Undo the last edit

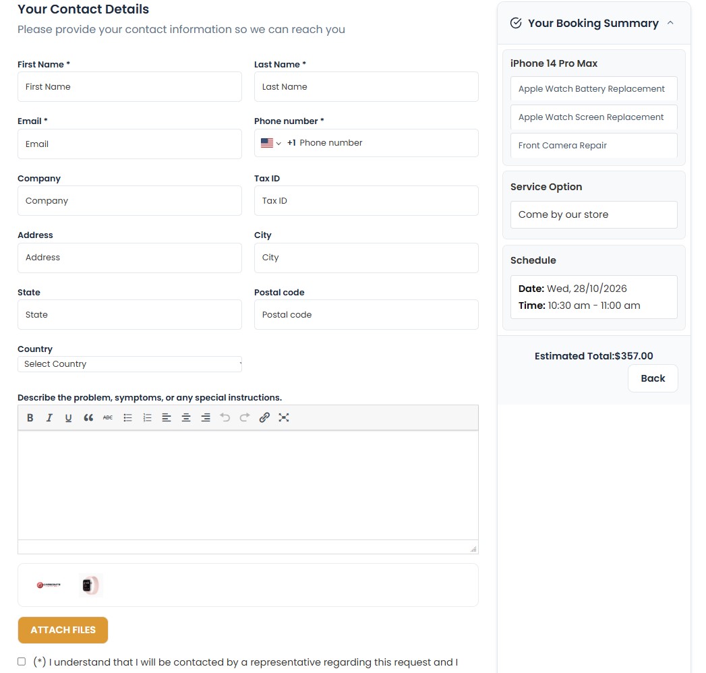pyautogui.click(x=225, y=417)
